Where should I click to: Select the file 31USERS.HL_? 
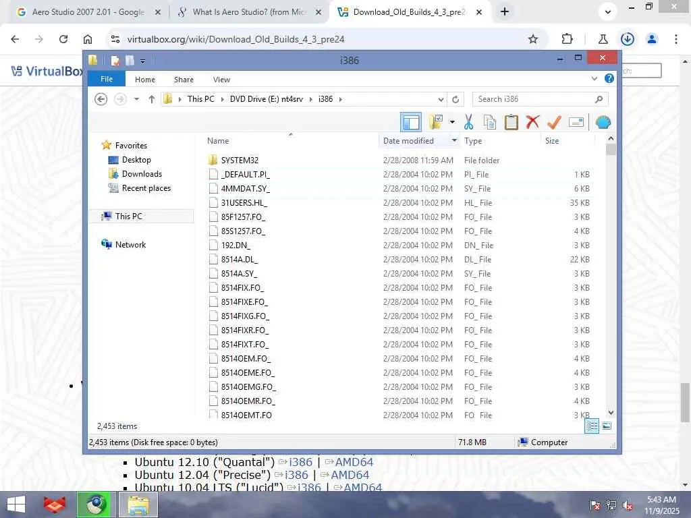(244, 202)
